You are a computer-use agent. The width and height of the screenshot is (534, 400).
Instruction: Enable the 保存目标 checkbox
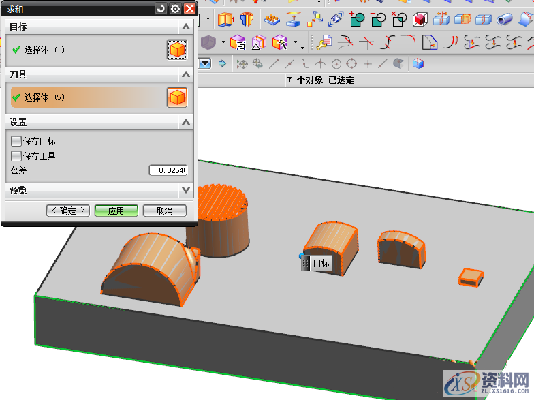[16, 141]
